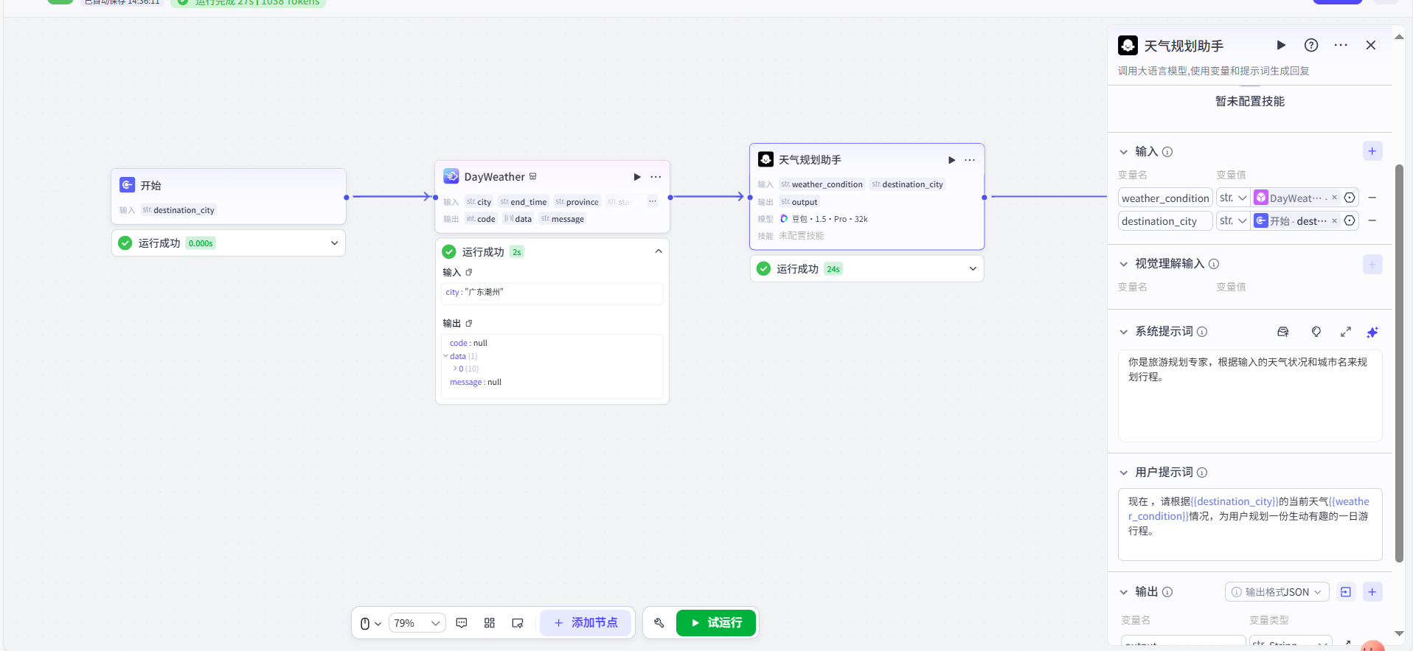Click the help question mark in 天气规划助手 panel
This screenshot has height=651, width=1413.
(x=1311, y=45)
